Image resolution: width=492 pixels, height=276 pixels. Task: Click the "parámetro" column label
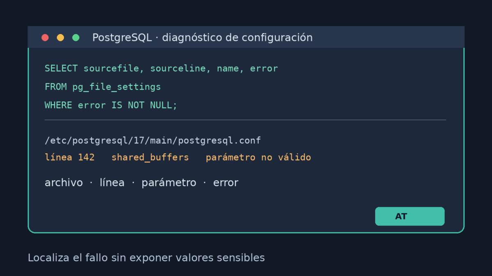click(x=169, y=183)
